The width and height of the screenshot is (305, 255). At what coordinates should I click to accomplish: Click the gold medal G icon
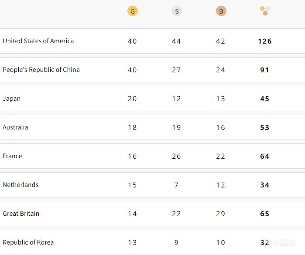click(133, 11)
